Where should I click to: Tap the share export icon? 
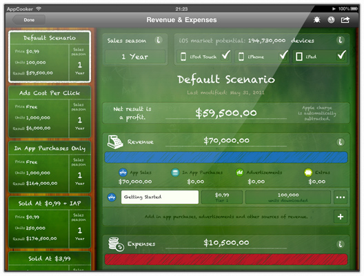345,20
